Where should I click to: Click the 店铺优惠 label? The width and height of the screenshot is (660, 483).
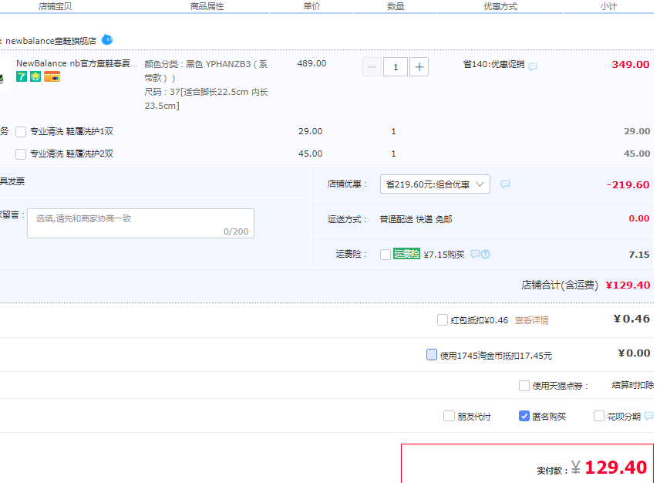pyautogui.click(x=347, y=184)
